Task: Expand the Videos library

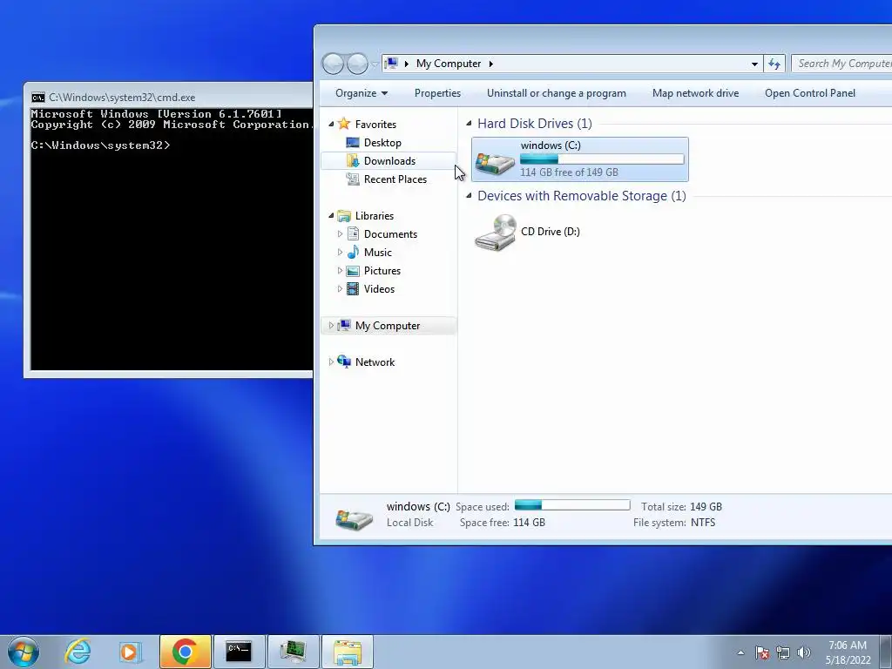Action: click(x=341, y=289)
